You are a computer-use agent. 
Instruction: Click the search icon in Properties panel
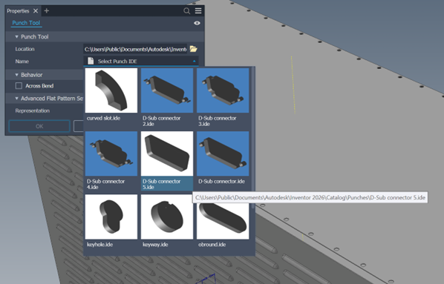coord(186,11)
